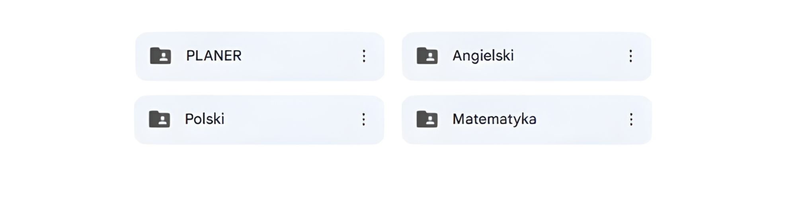This screenshot has width=796, height=199.
Task: Open three-dot menu for Angielski folder
Action: pos(630,56)
